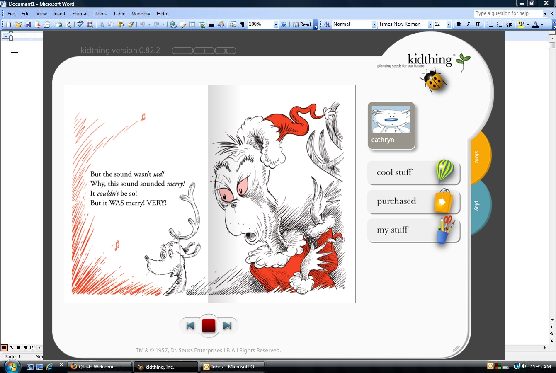The height and width of the screenshot is (373, 556).
Task: Expand Standard toolbar options chevron
Action: tap(316, 25)
